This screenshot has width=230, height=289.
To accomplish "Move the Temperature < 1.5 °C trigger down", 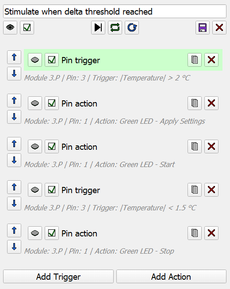I will click(x=14, y=203).
